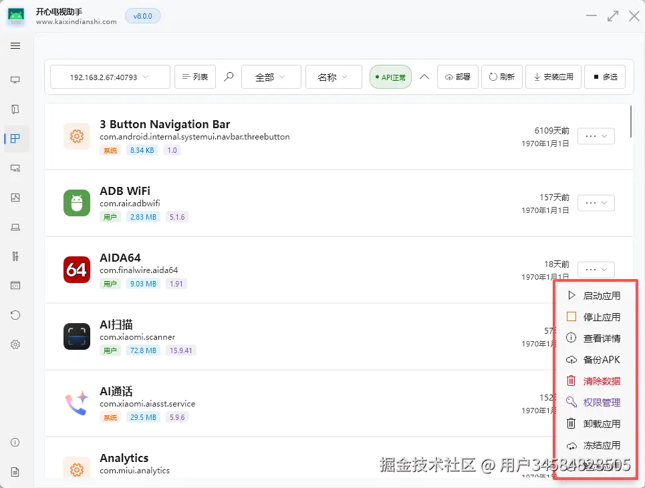Open the phone device icon in sidebar

[x=15, y=109]
